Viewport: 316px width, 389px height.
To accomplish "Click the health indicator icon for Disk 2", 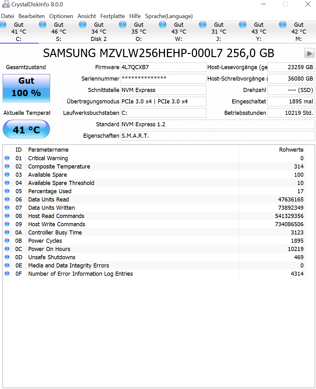I will (82, 24).
